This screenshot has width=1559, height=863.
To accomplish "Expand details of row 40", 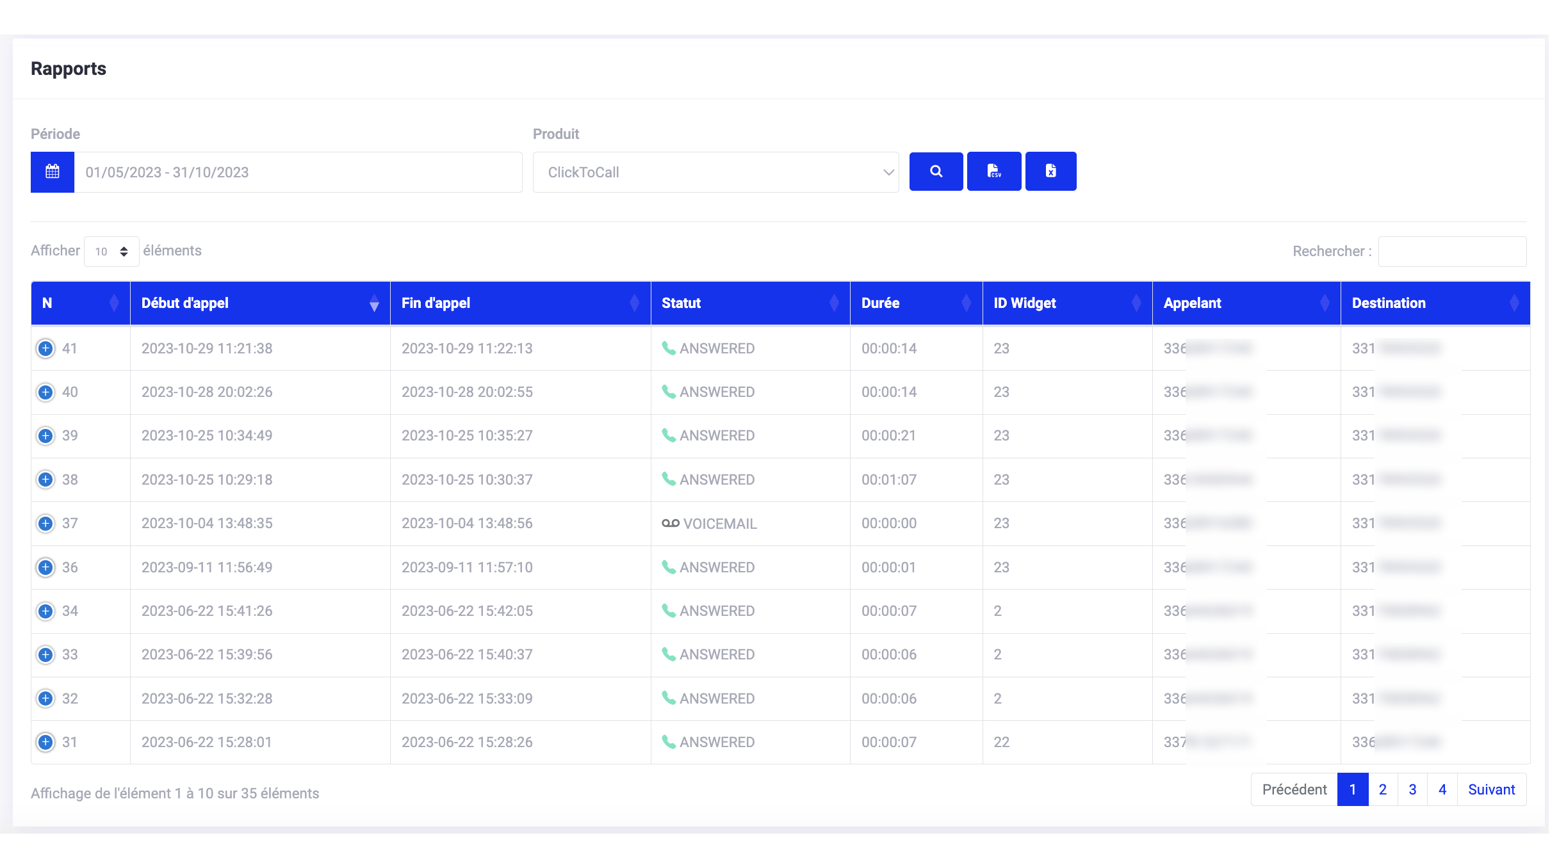I will 45,392.
